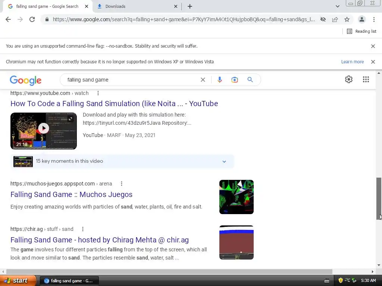Open Falling Sand Game hosted by Chirag Mehta
382x286 pixels.
[x=100, y=240]
